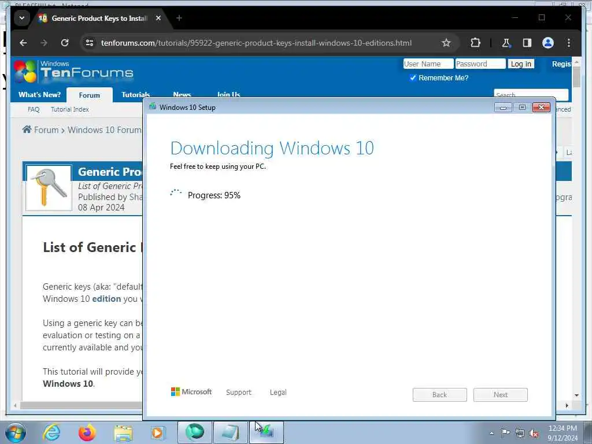Click the keys tutorial thumbnail

[x=49, y=188]
